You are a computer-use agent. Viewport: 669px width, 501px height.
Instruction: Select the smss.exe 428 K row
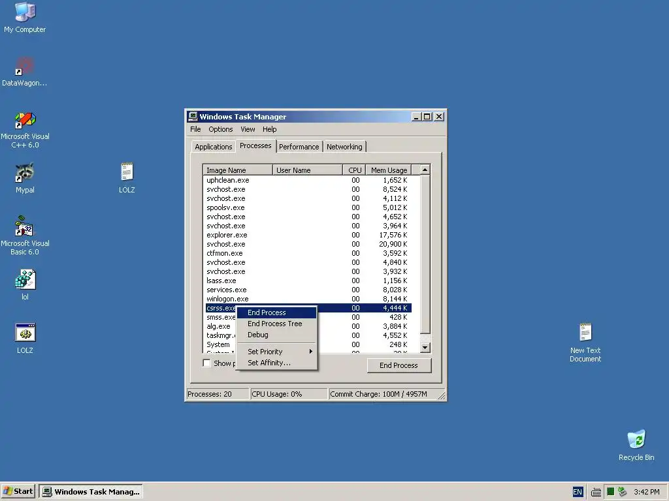point(364,317)
